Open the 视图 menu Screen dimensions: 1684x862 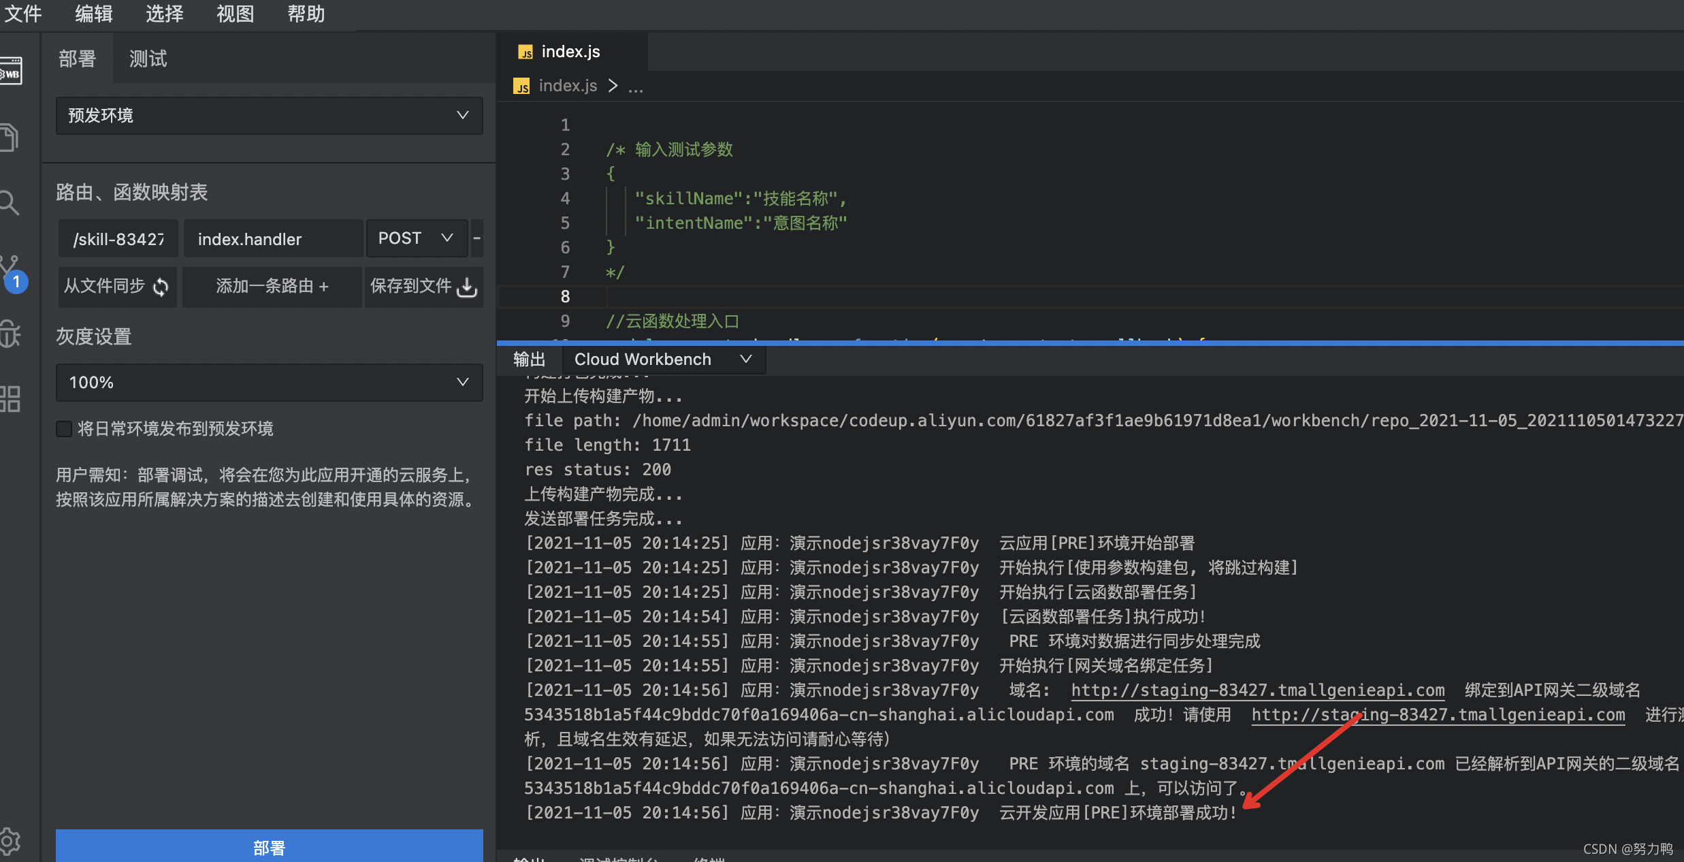pos(236,14)
